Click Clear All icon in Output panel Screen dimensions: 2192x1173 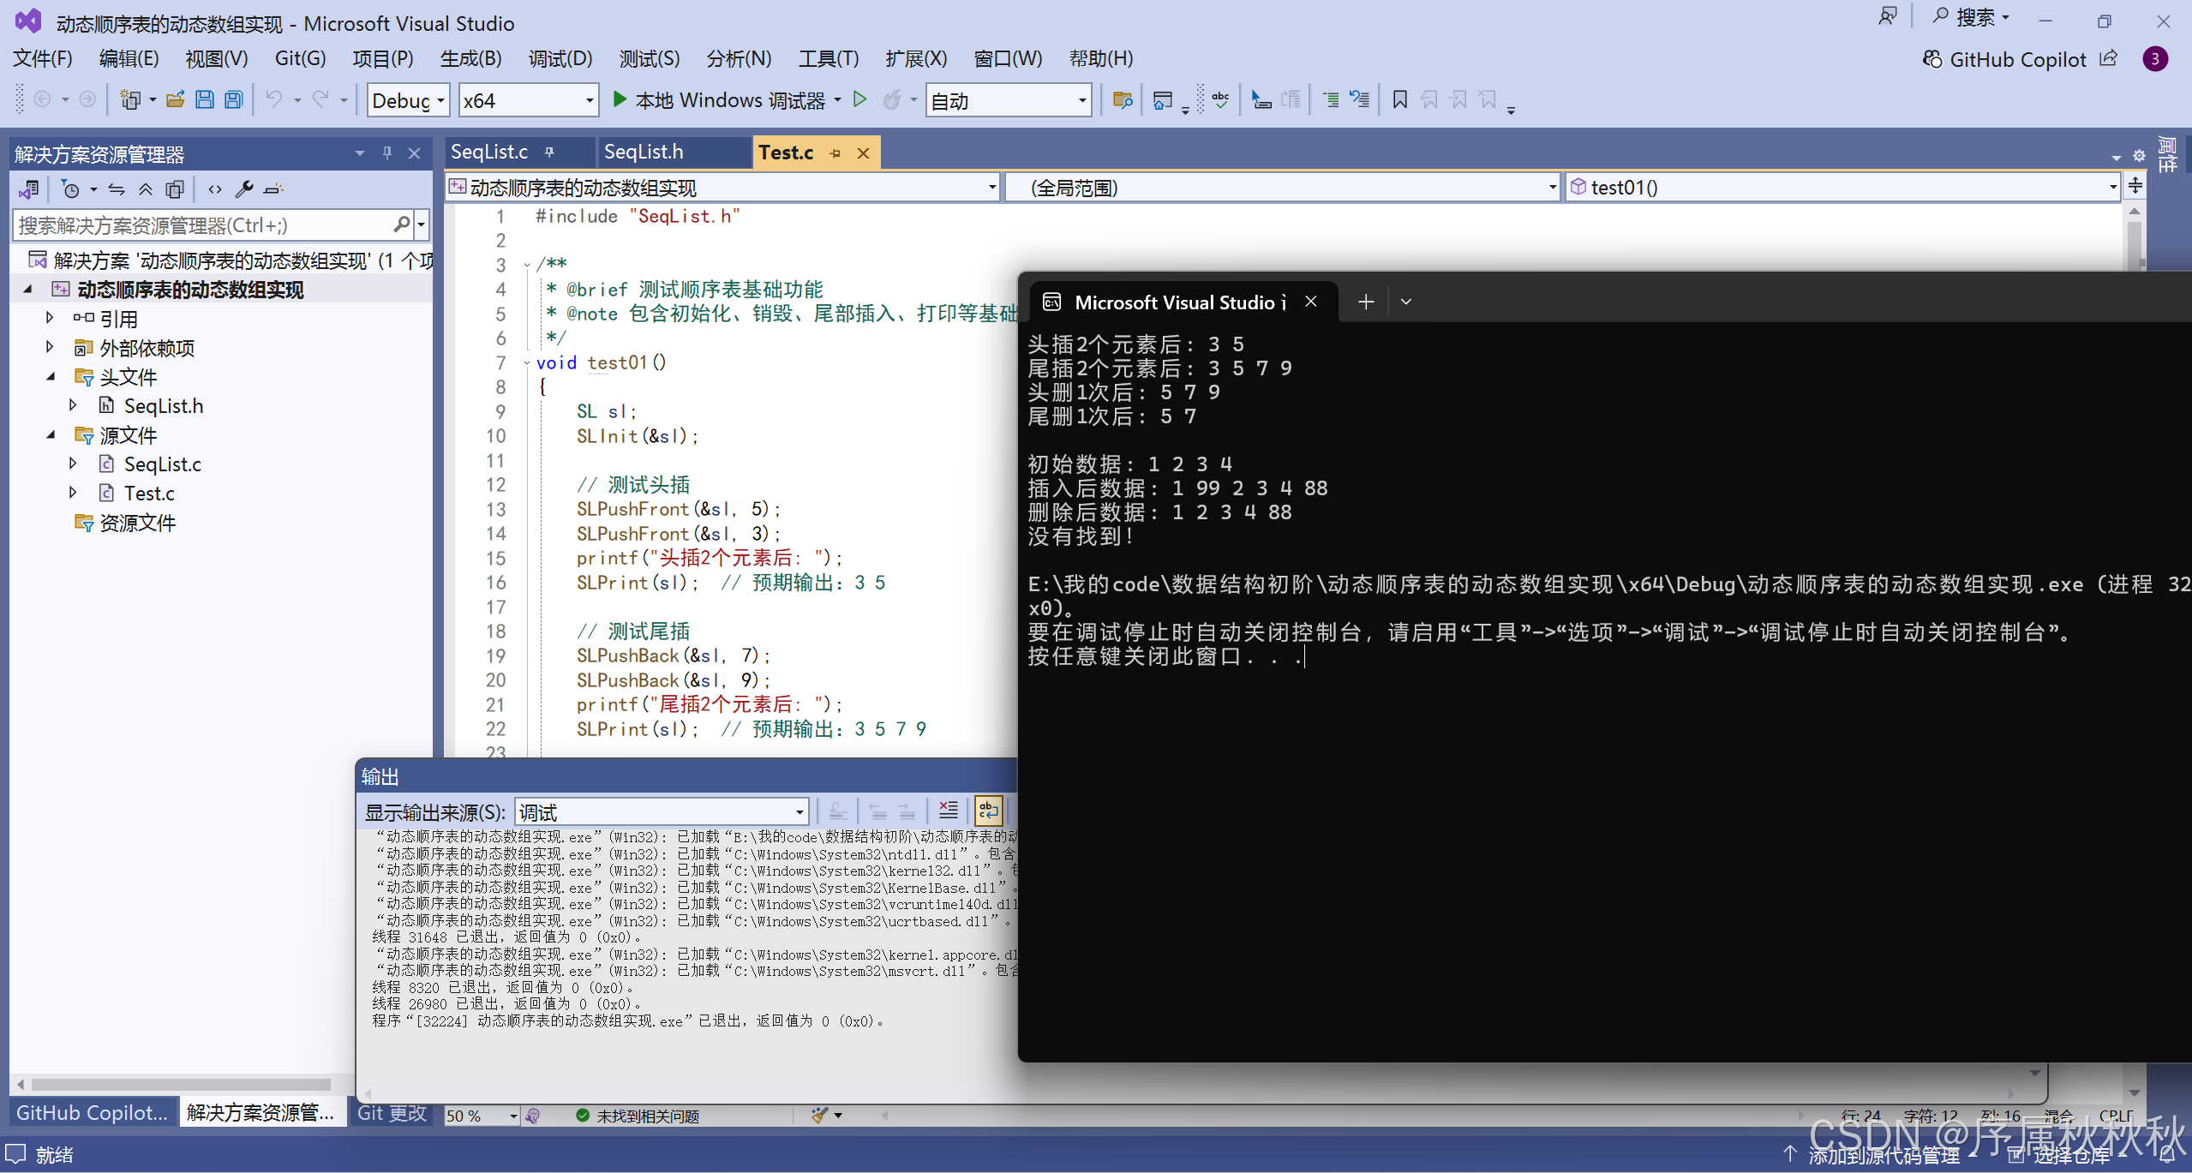(948, 811)
